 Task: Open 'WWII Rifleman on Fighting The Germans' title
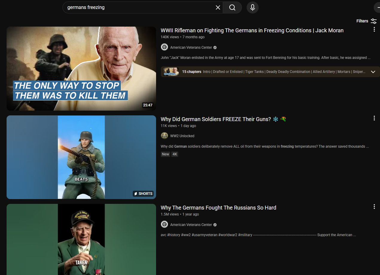pos(252,30)
